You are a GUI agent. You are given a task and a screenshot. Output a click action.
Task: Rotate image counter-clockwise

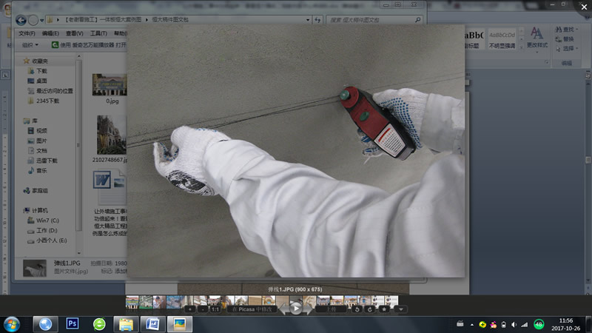click(357, 309)
